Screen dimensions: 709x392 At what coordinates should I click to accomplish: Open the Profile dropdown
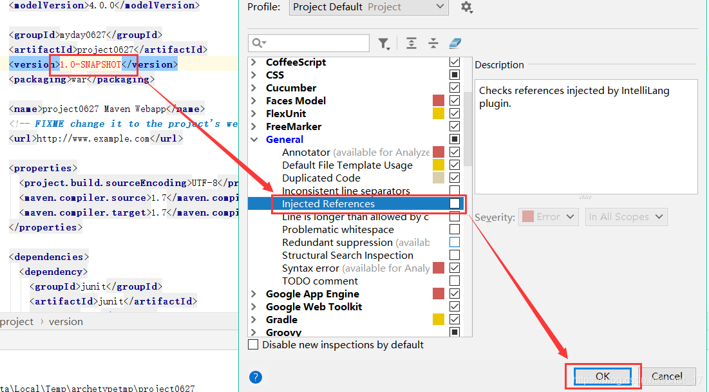pyautogui.click(x=368, y=7)
